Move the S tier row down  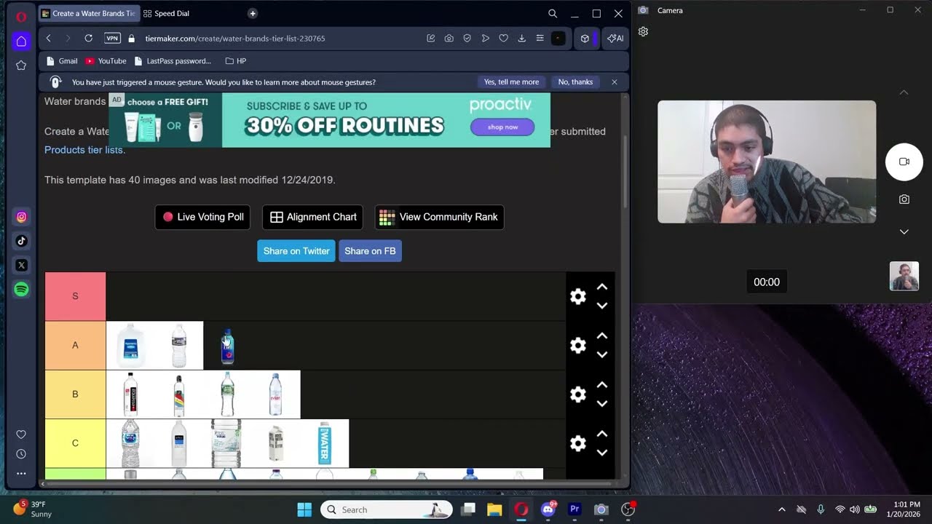pos(602,306)
